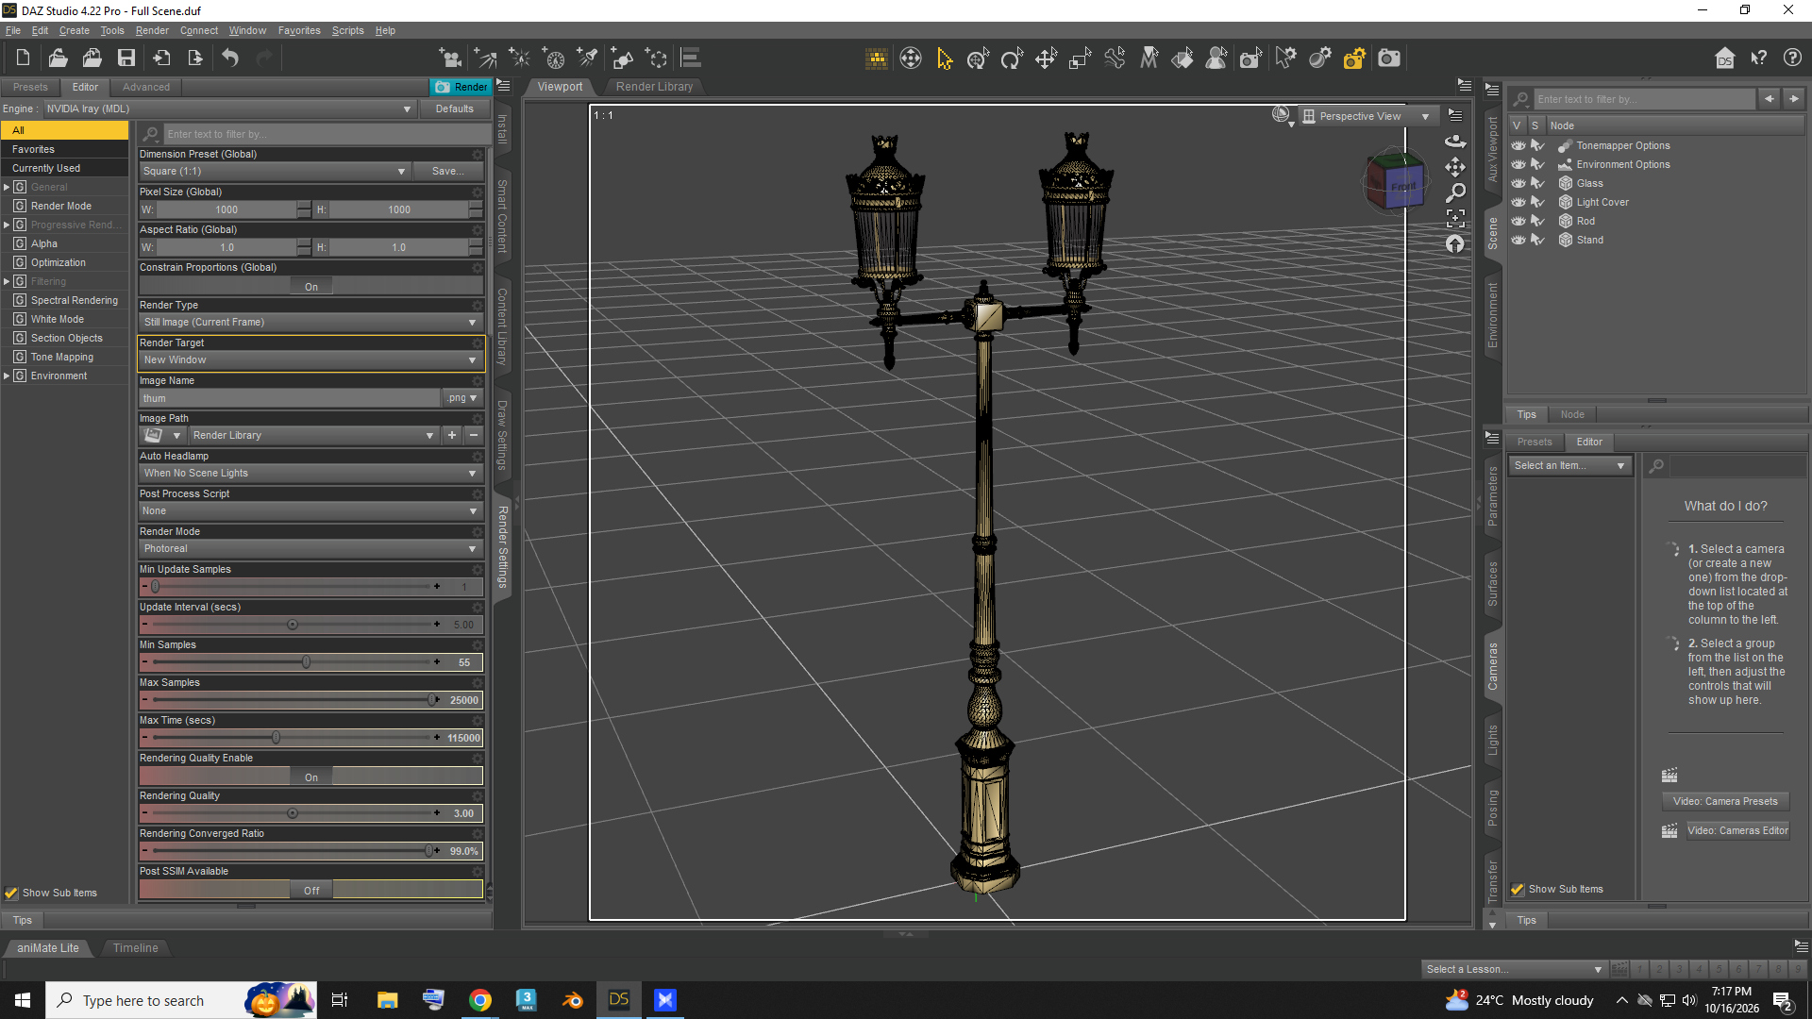Image resolution: width=1812 pixels, height=1019 pixels.
Task: Select the Rotate tool
Action: (1012, 58)
